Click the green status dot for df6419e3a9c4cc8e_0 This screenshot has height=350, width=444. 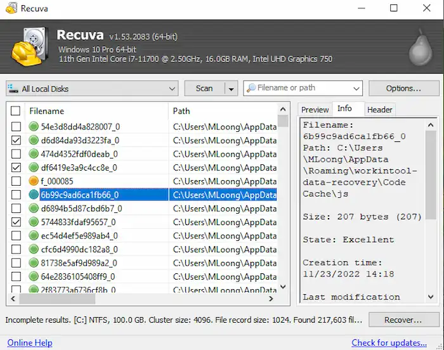[x=34, y=167]
